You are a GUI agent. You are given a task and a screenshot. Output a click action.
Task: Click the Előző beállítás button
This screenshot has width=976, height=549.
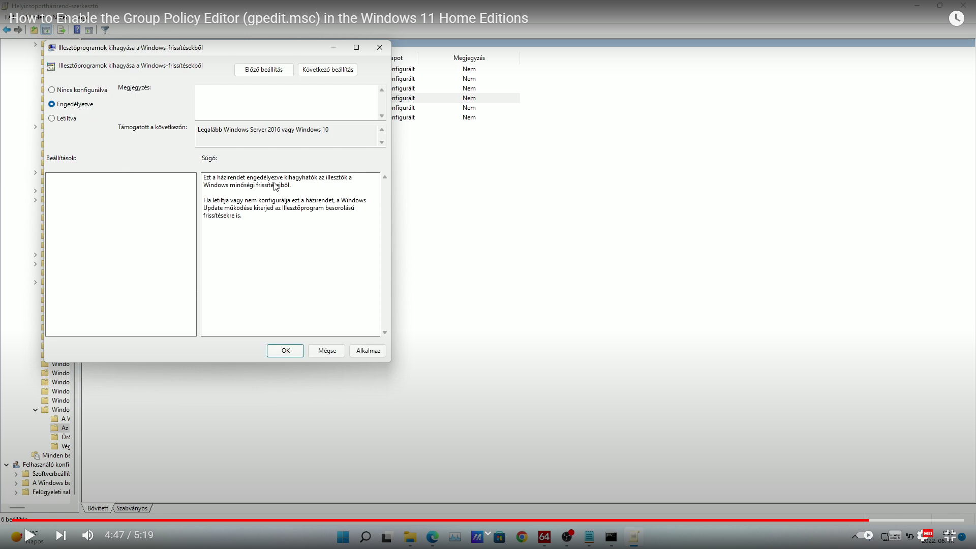point(264,70)
